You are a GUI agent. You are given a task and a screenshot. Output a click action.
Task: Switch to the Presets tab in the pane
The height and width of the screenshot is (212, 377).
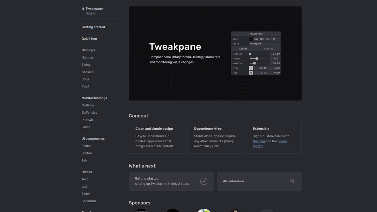(268, 49)
